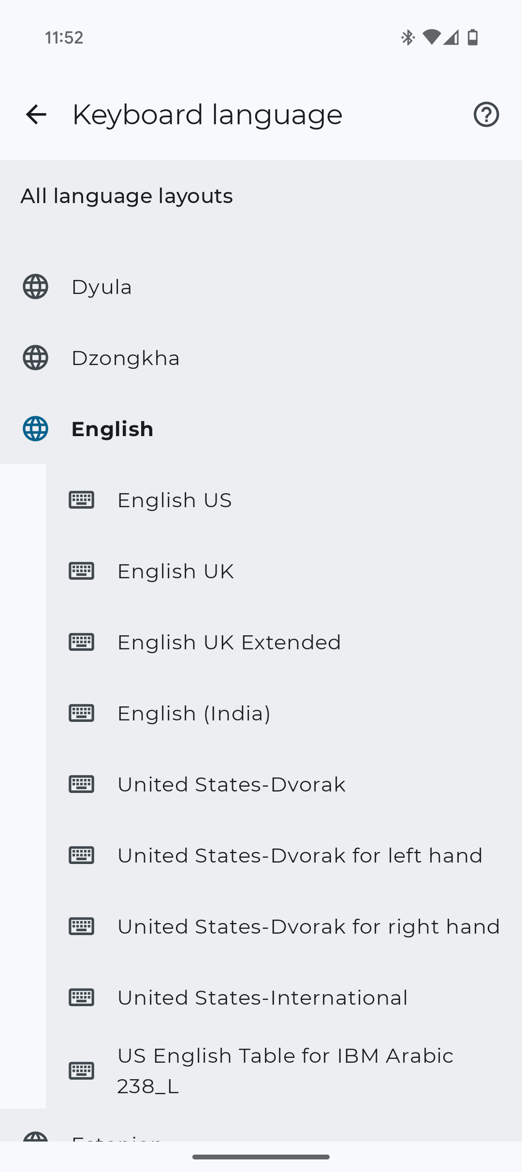
Task: Click the All language layouts heading
Action: coord(127,196)
